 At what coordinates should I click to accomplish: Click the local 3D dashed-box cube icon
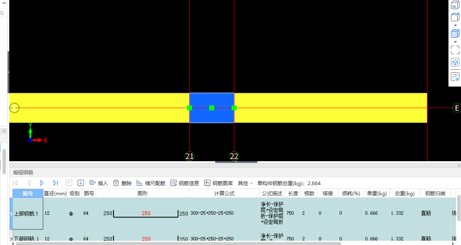(x=455, y=63)
